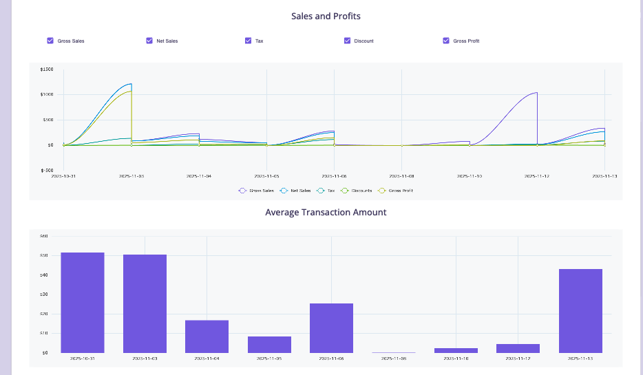Click the Discounts legend marker below chart
The height and width of the screenshot is (375, 643).
pos(346,191)
